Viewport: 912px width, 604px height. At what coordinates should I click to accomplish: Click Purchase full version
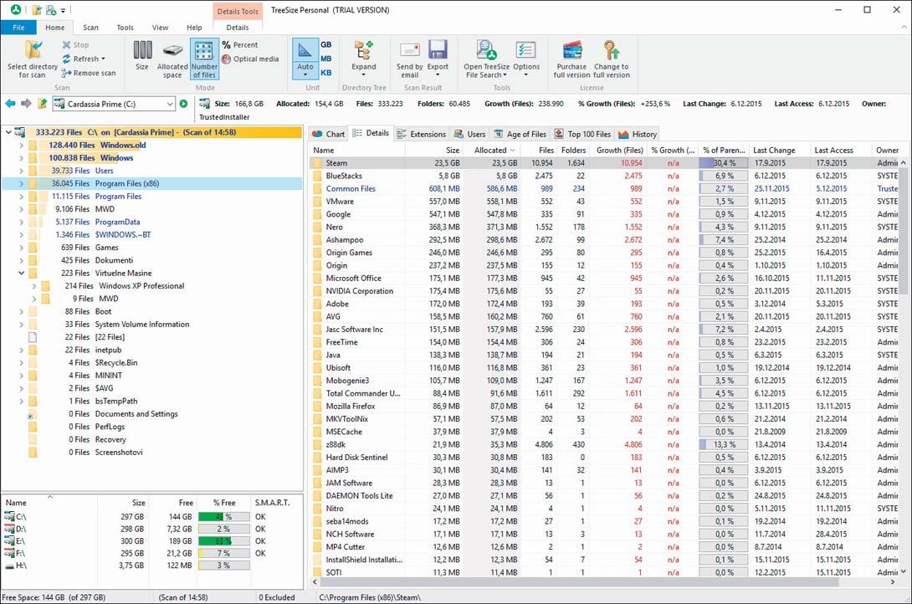click(571, 59)
